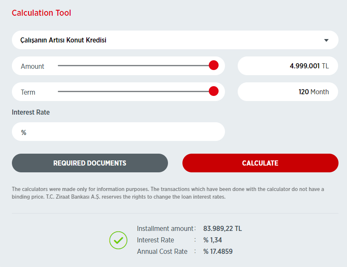347x267 pixels.
Task: Click the % 1,34 interest rate value
Action: [213, 240]
